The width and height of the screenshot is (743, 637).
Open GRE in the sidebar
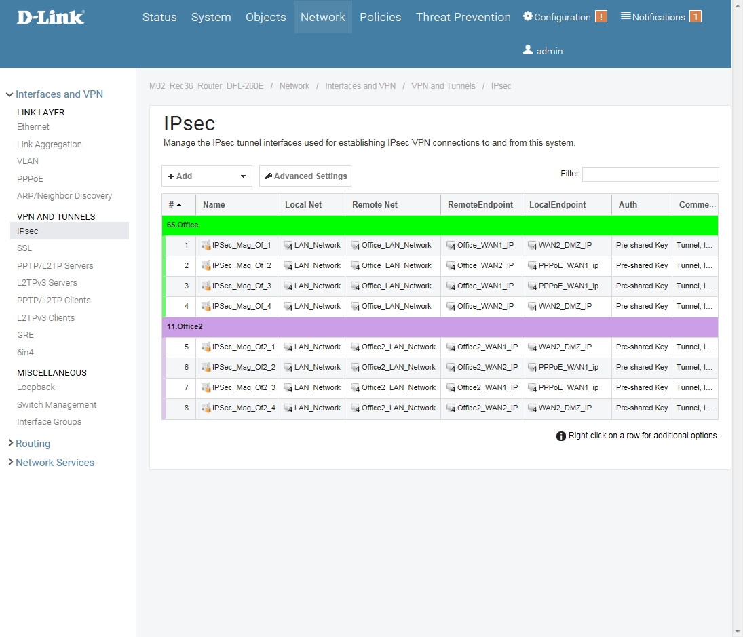tap(26, 335)
